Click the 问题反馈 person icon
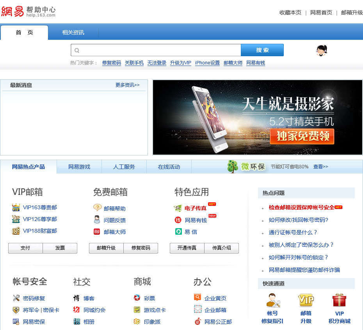The height and width of the screenshot is (330, 363). (97, 219)
